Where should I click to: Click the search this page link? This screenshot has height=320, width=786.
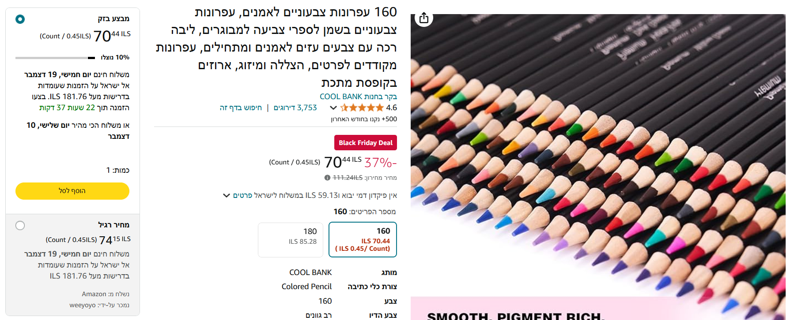click(x=241, y=108)
